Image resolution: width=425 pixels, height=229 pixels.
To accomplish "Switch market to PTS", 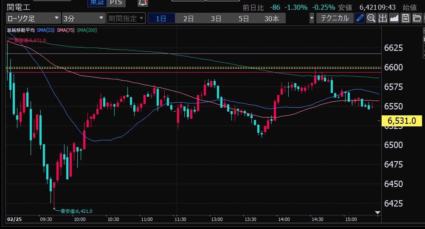I will pos(115,3).
